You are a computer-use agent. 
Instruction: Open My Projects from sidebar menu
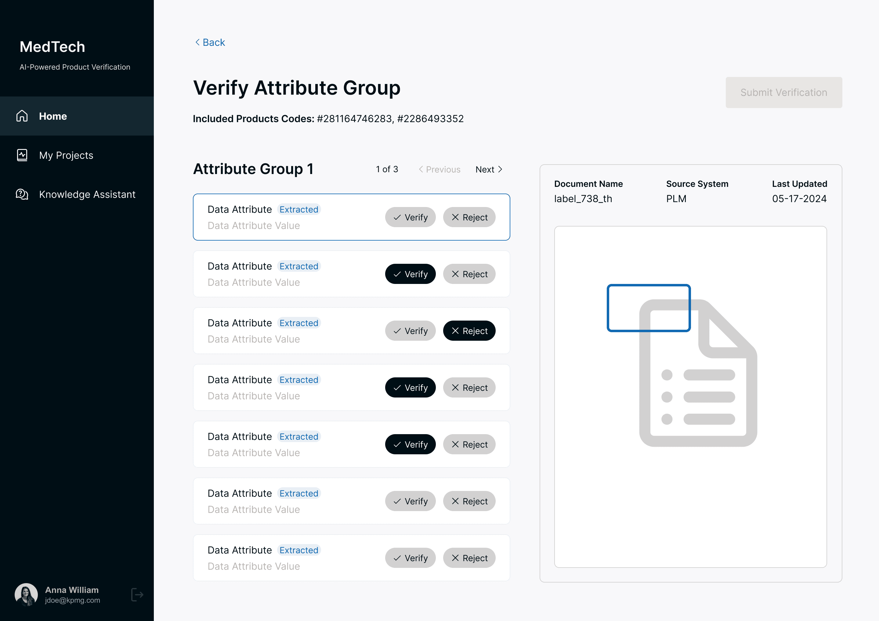click(x=66, y=155)
